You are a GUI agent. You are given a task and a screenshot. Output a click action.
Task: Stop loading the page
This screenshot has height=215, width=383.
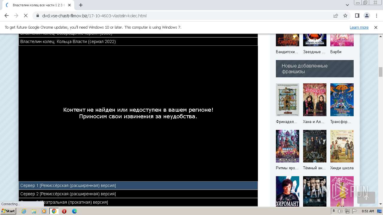click(26, 16)
